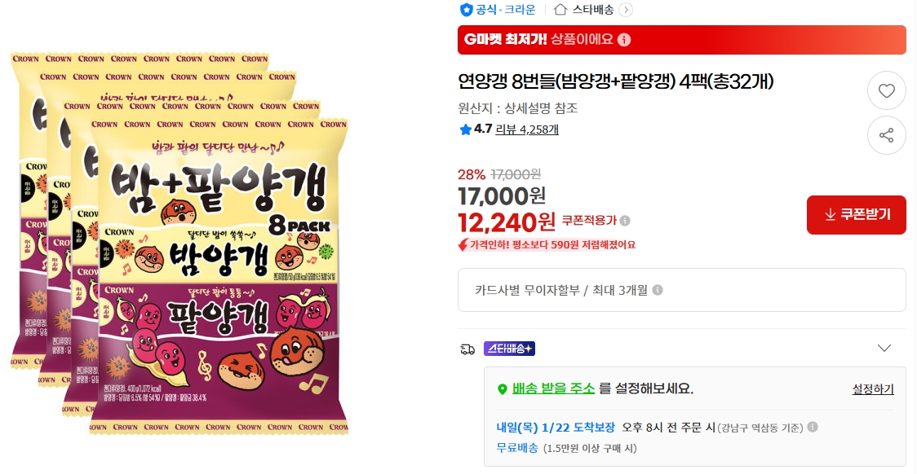Viewport: 917px width, 474px height.
Task: Click the blue rating star icon
Action: tap(466, 129)
